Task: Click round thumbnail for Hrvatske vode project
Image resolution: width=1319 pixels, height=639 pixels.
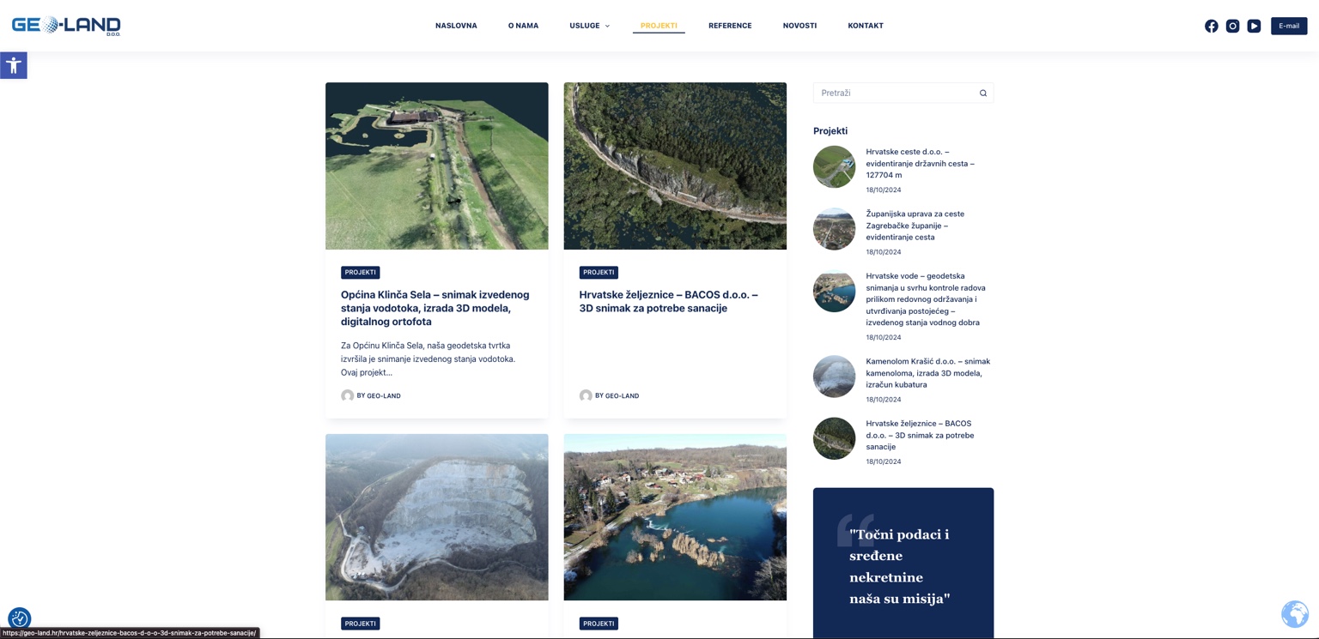Action: pos(834,291)
